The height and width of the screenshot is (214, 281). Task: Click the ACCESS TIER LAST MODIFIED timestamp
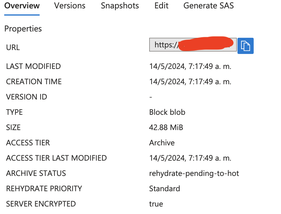point(190,158)
